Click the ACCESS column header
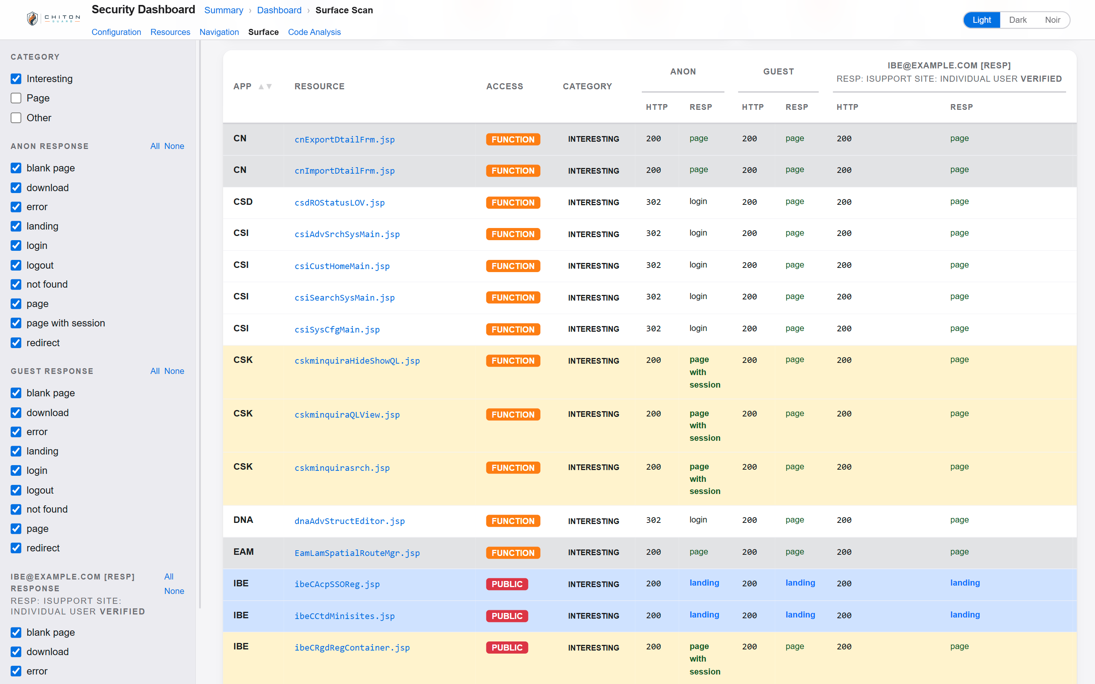 [x=505, y=86]
